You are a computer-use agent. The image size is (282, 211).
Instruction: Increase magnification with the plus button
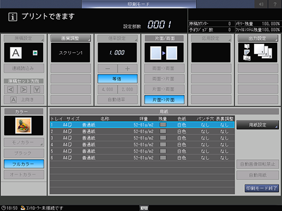(x=128, y=69)
